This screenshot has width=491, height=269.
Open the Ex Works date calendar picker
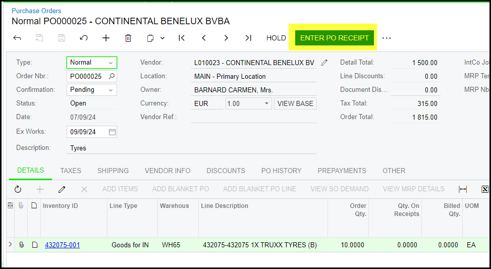point(112,132)
